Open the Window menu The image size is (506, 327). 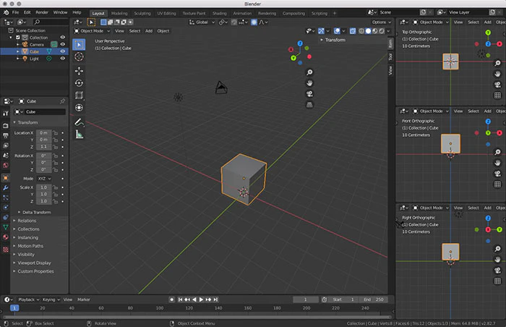pyautogui.click(x=60, y=12)
